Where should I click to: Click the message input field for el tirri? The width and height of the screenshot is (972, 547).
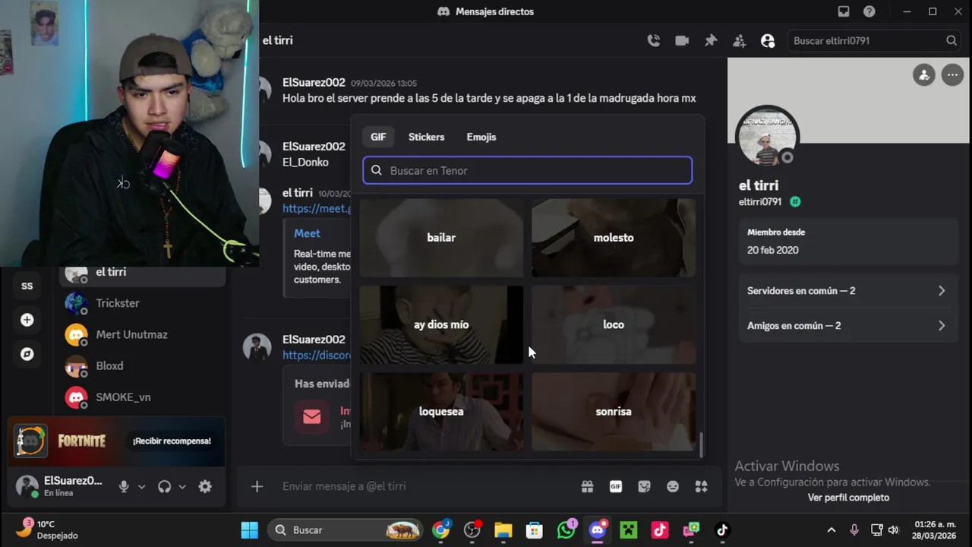(425, 486)
